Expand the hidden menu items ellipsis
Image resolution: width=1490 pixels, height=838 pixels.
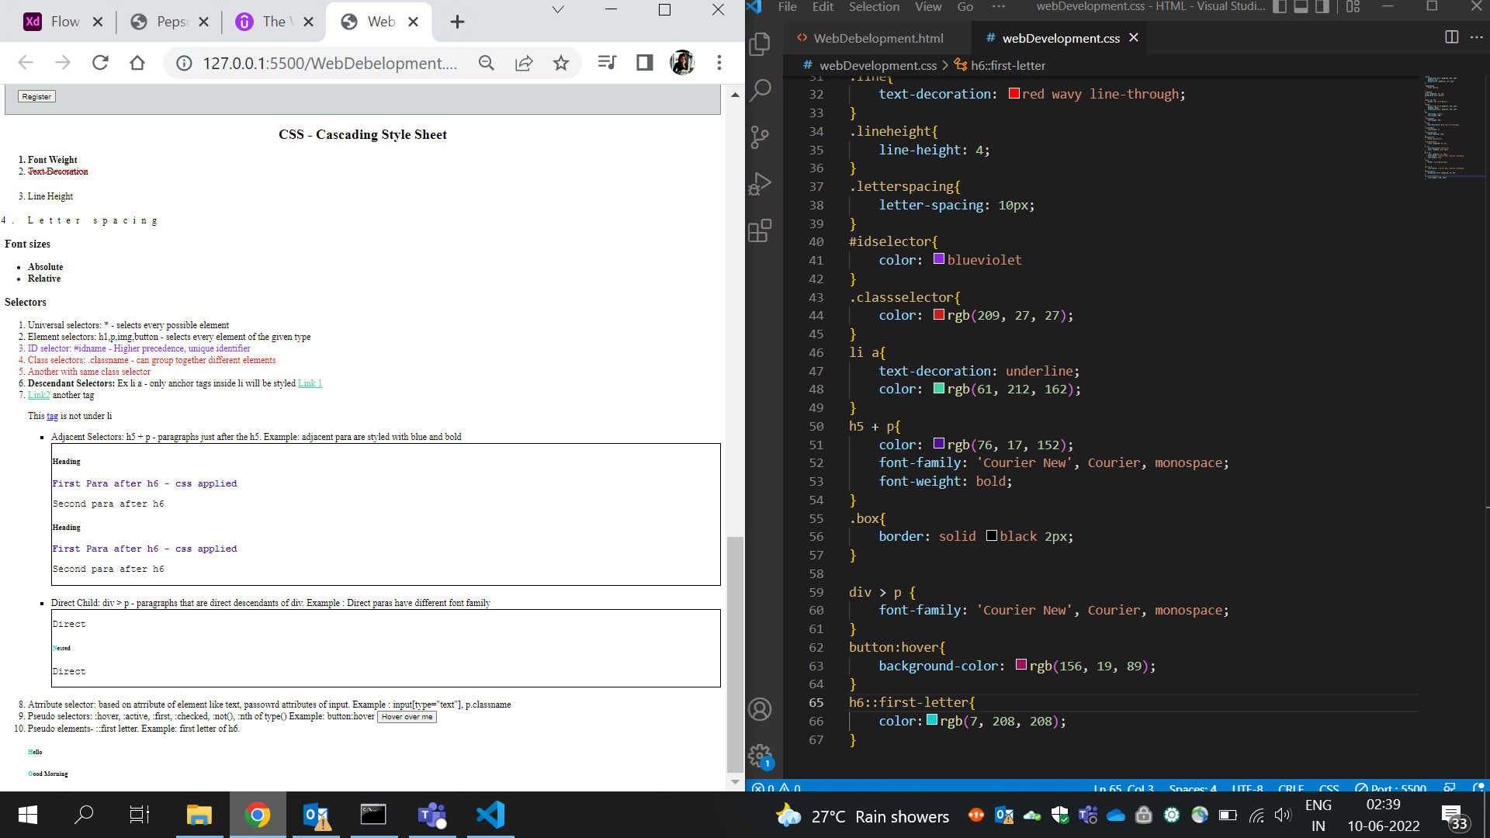[x=998, y=7]
